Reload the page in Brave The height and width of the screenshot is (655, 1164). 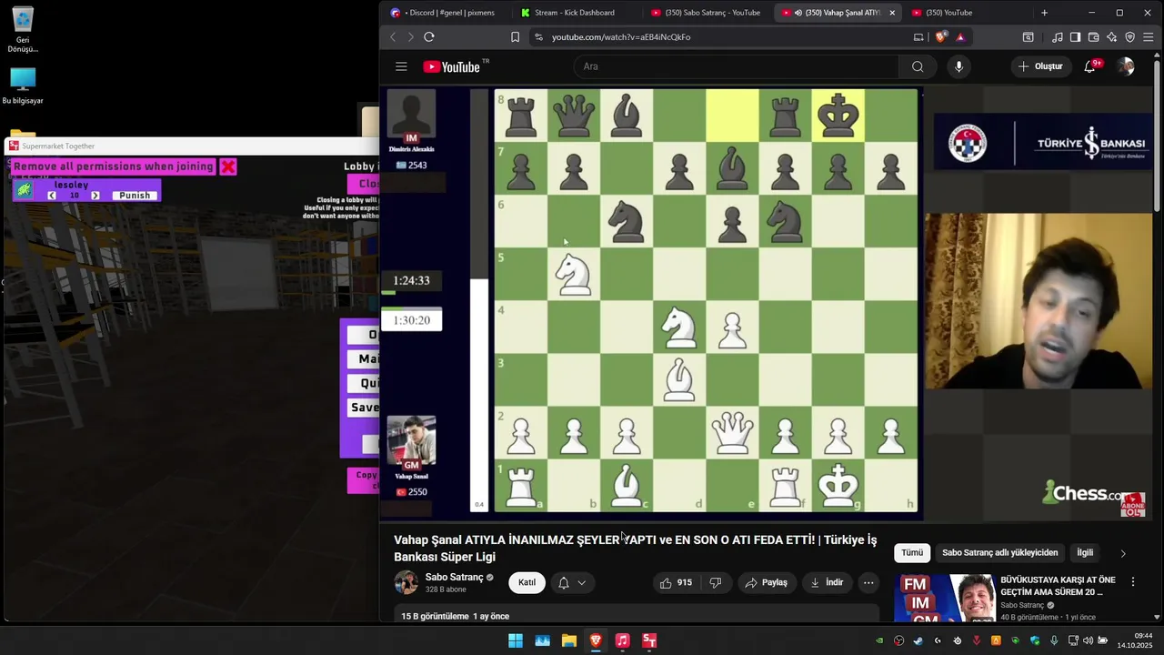(429, 37)
